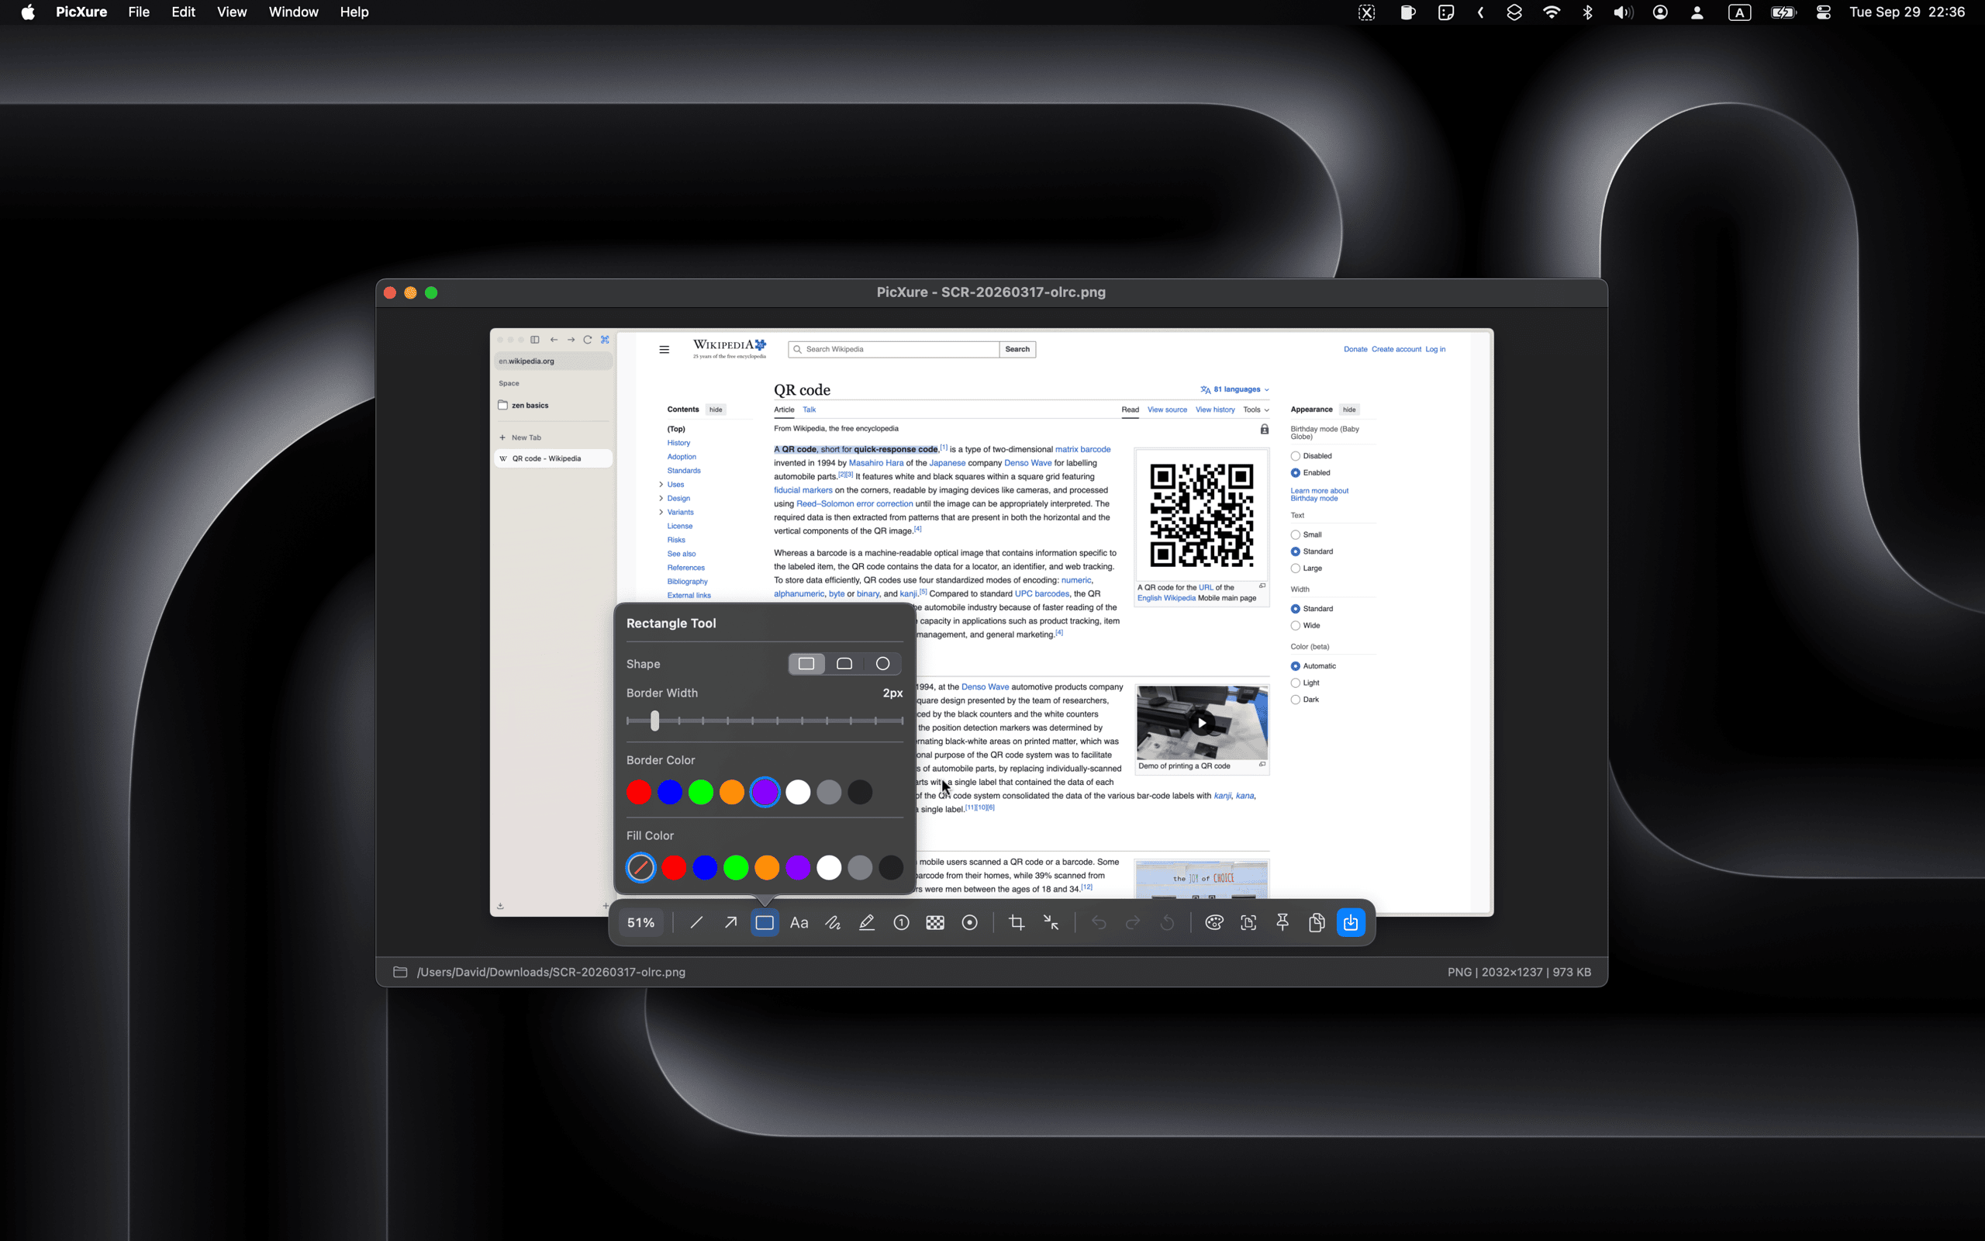Pick blue Fill Color swatch
The image size is (1985, 1241).
click(705, 868)
